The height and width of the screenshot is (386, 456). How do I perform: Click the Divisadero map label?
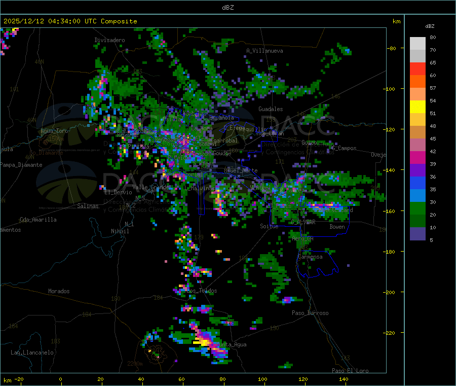point(109,40)
